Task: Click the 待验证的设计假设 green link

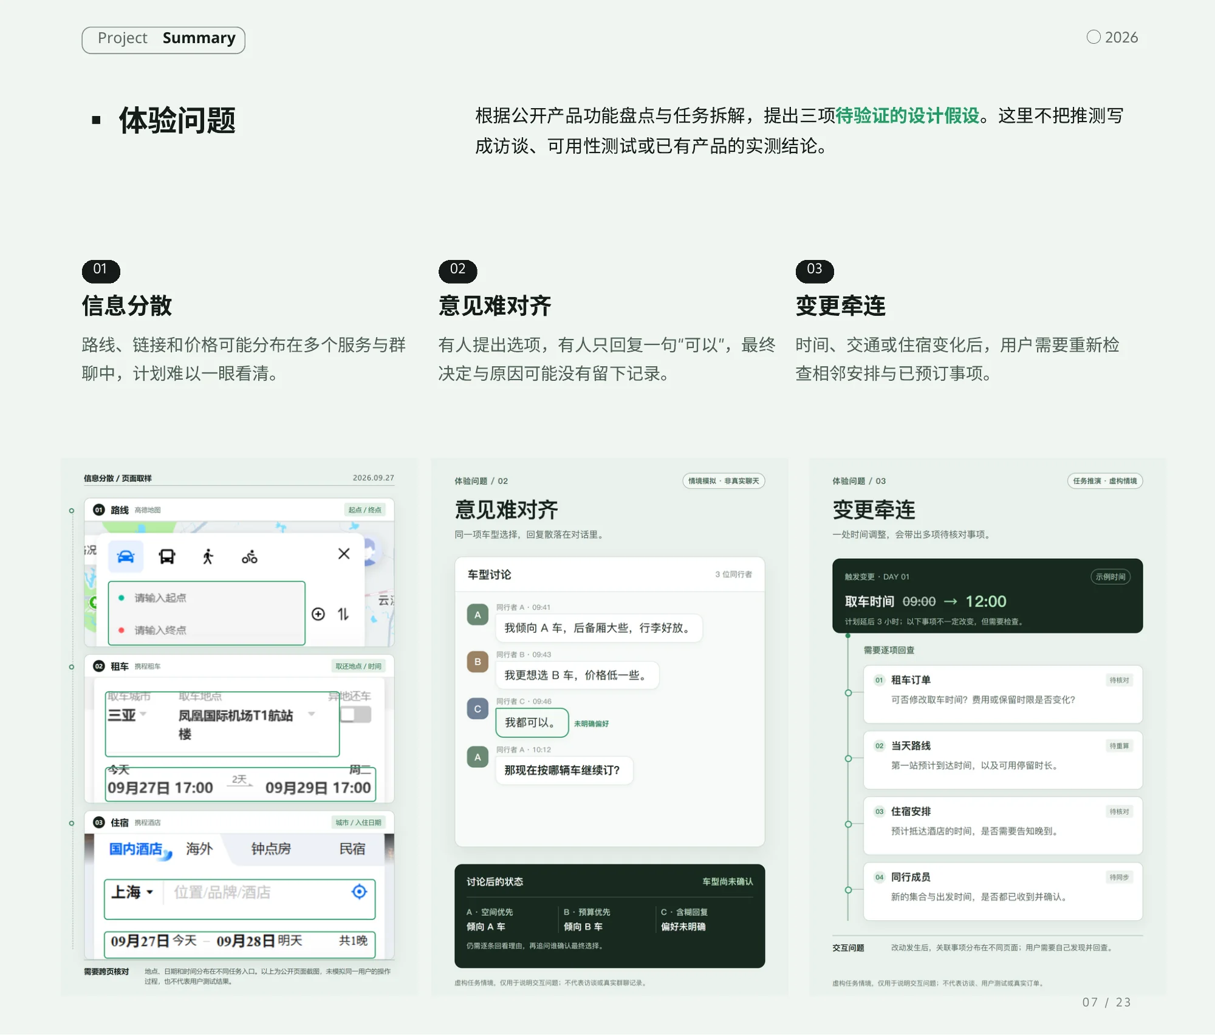Action: pyautogui.click(x=908, y=115)
